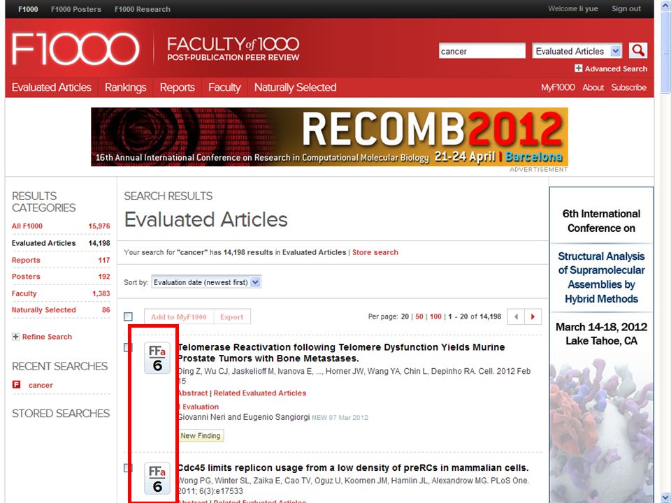Click Store search link
The height and width of the screenshot is (503, 671).
coord(375,252)
